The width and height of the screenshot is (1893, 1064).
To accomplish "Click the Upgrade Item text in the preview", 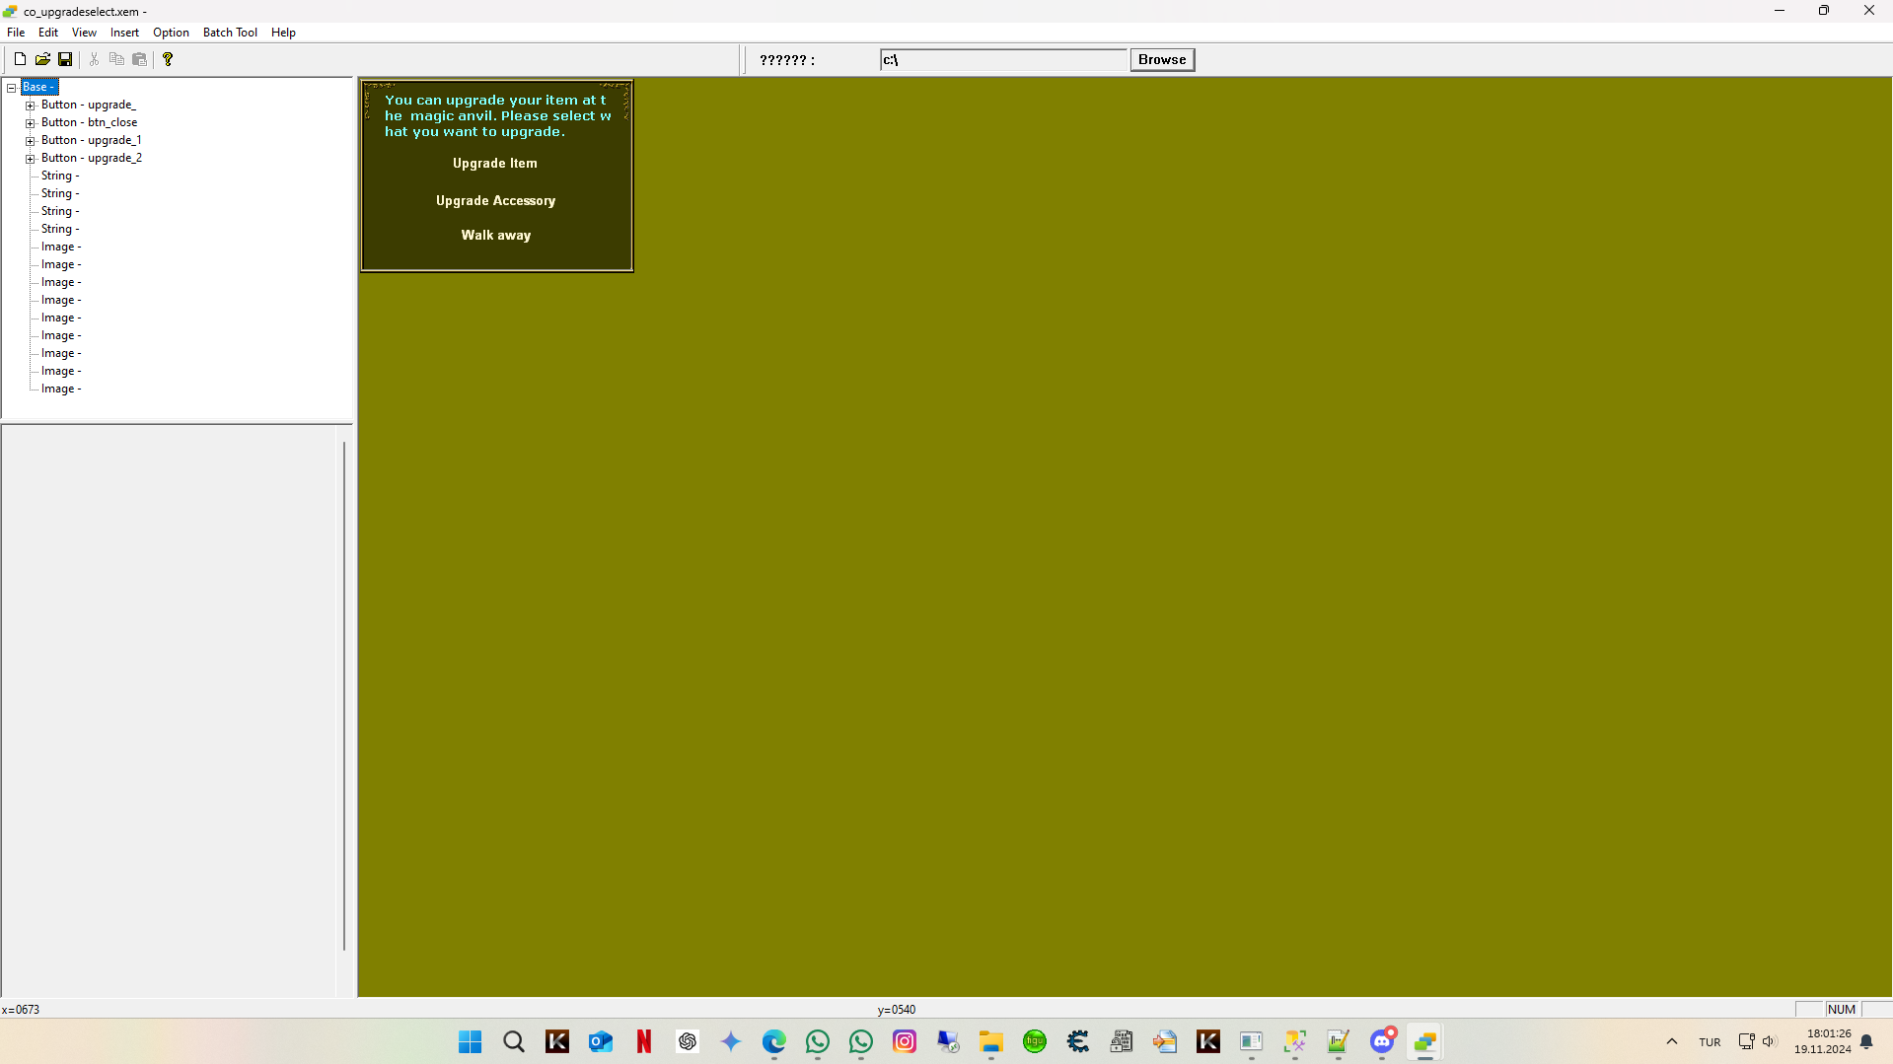I will (x=494, y=163).
